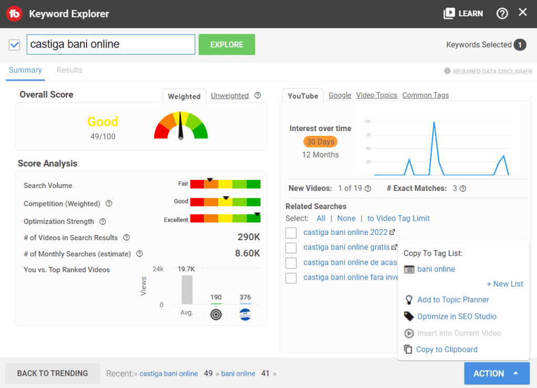Click the # Exact Matches info icon
This screenshot has height=388, width=537.
coord(463,188)
